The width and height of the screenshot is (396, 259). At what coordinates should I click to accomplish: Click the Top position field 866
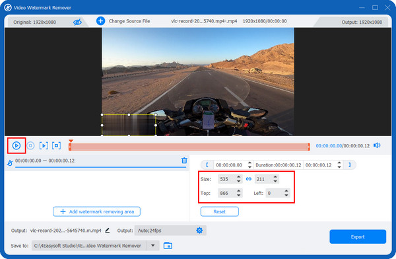(226, 193)
